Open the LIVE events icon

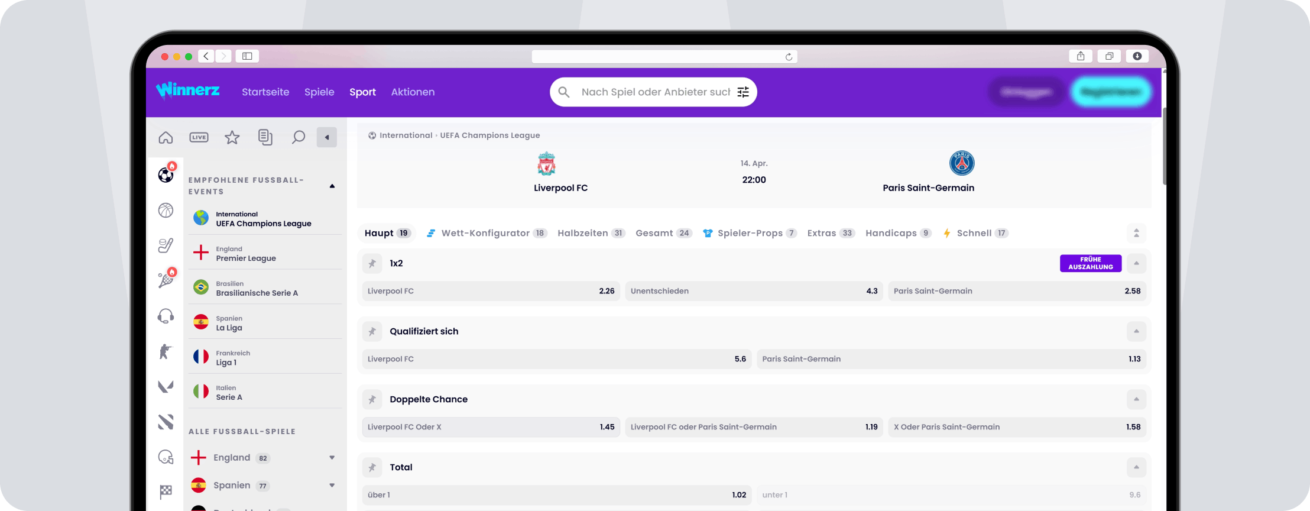coord(199,137)
